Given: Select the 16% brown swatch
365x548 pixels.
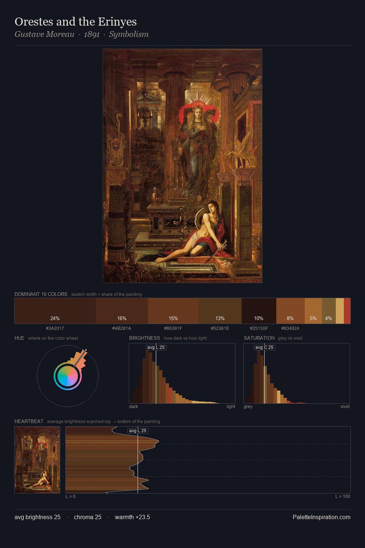Looking at the screenshot, I should point(122,311).
